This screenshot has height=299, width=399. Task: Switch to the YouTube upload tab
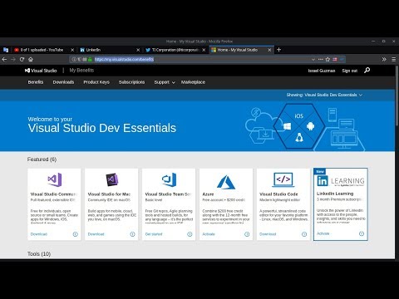(42, 50)
